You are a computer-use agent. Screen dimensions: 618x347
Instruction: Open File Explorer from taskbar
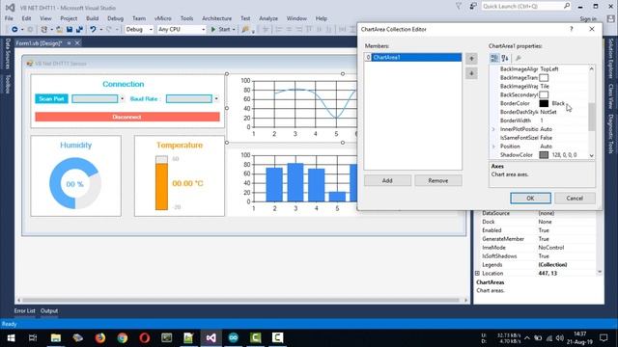pyautogui.click(x=56, y=338)
